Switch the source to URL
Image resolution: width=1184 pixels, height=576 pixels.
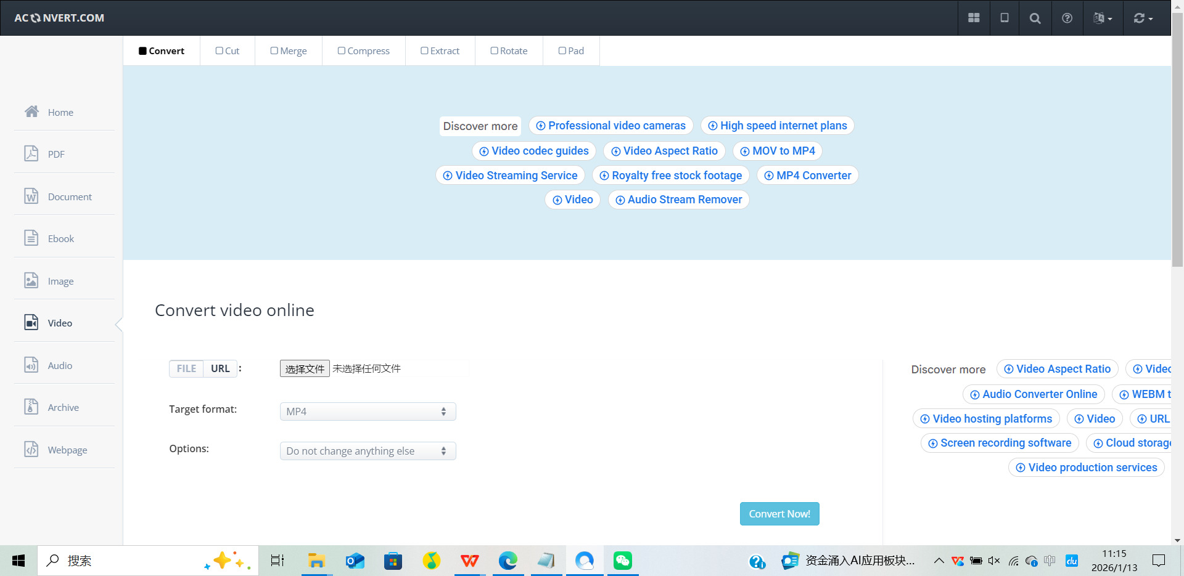coord(220,368)
